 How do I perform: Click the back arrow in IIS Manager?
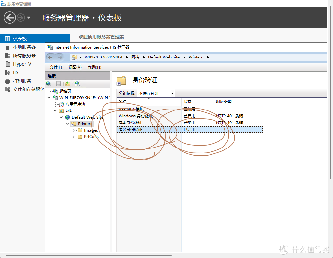click(51, 57)
